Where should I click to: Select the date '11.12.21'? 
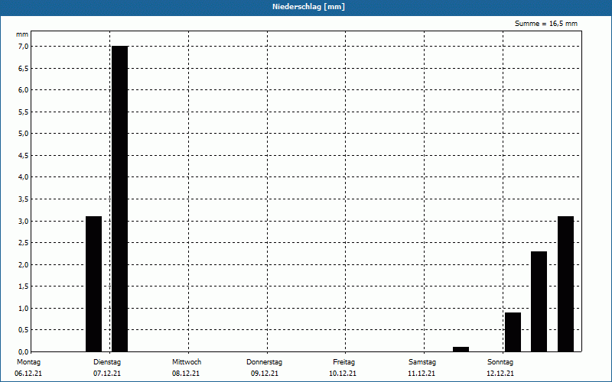coord(422,374)
